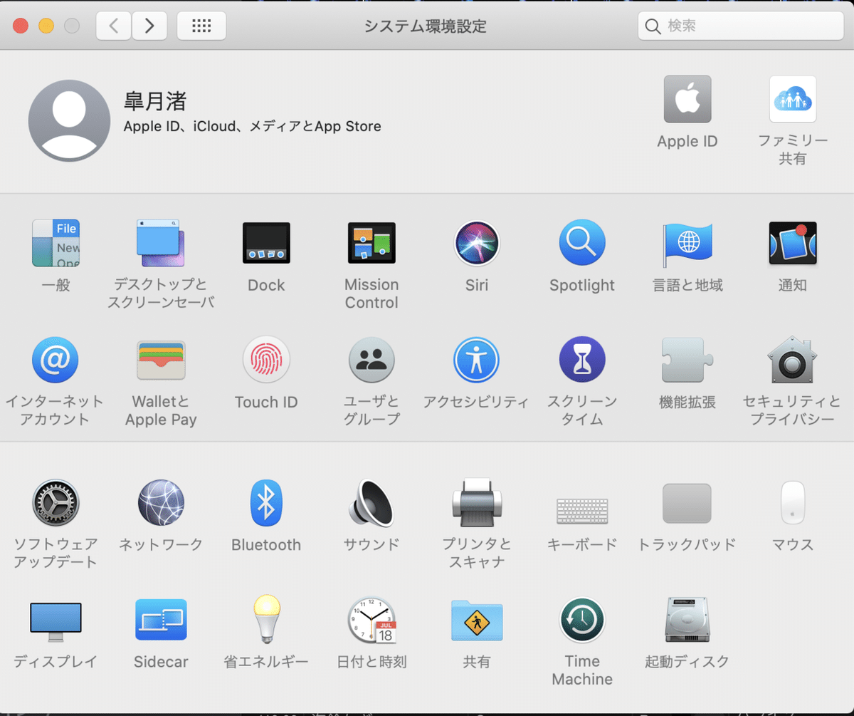
Task: Click the user name 皐月渚
Action: point(155,101)
